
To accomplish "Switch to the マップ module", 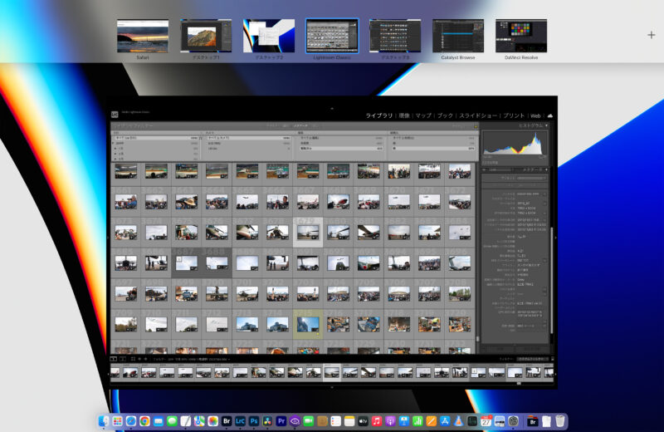I will [x=423, y=115].
